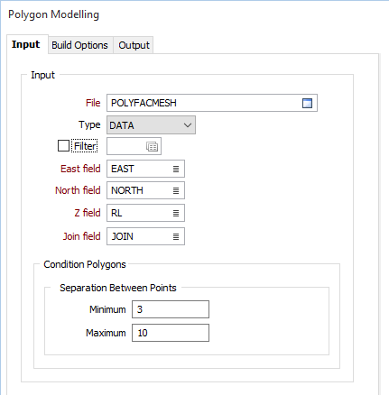Image resolution: width=389 pixels, height=395 pixels.
Task: Click the Join field input with JOIN
Action: click(x=145, y=236)
